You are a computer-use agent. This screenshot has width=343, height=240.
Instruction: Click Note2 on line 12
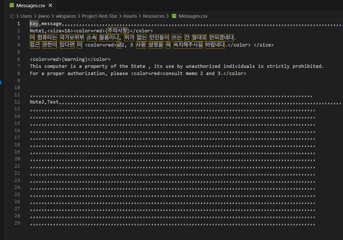37,102
